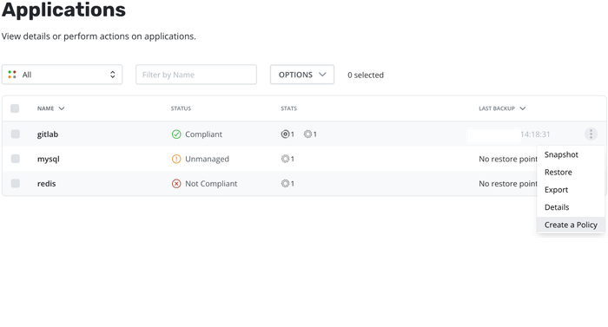Viewport: 608px width, 327px height.
Task: Click the stats icon in the redis row
Action: pyautogui.click(x=285, y=184)
